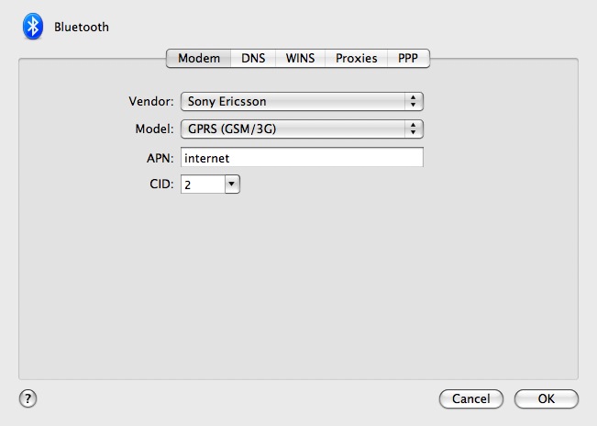Show the PPP tab settings
Viewport: 597px width, 426px height.
[408, 58]
